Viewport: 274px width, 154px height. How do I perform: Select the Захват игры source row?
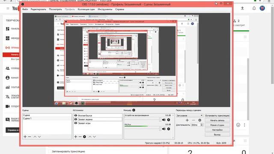[98, 123]
